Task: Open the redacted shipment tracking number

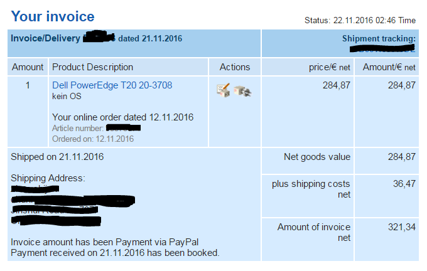Action: (382, 48)
